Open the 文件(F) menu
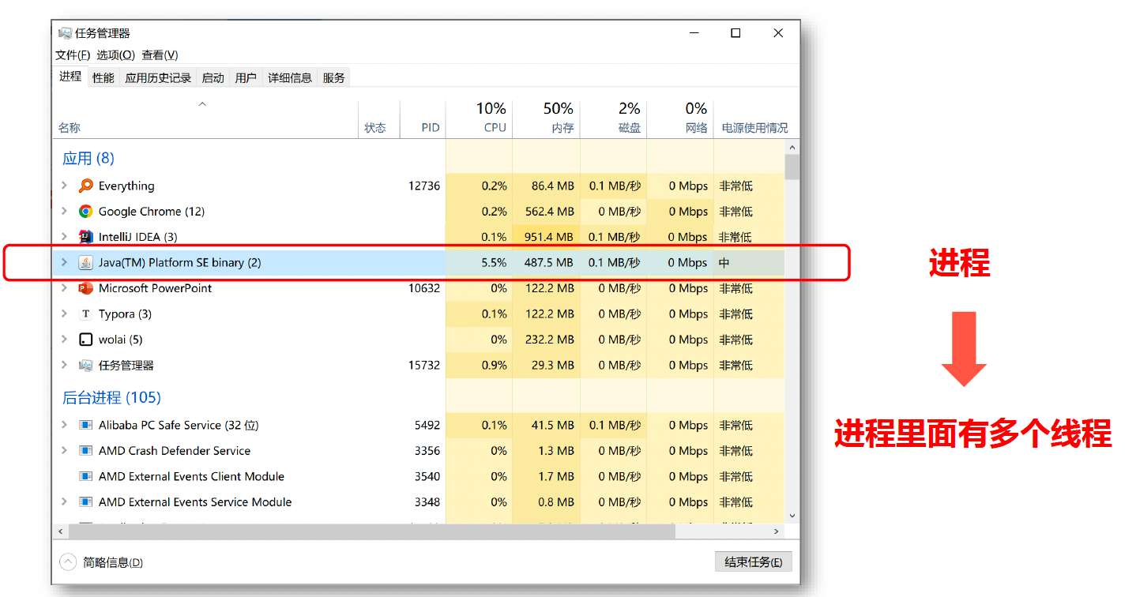 click(73, 55)
